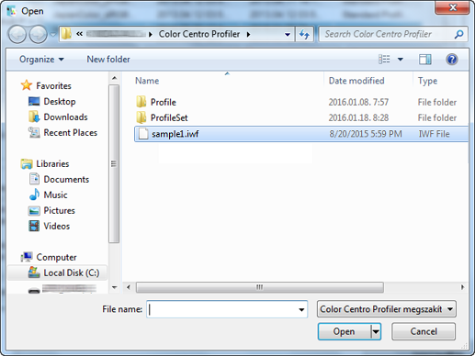Open the Open button's split dropdown arrow

tap(376, 331)
